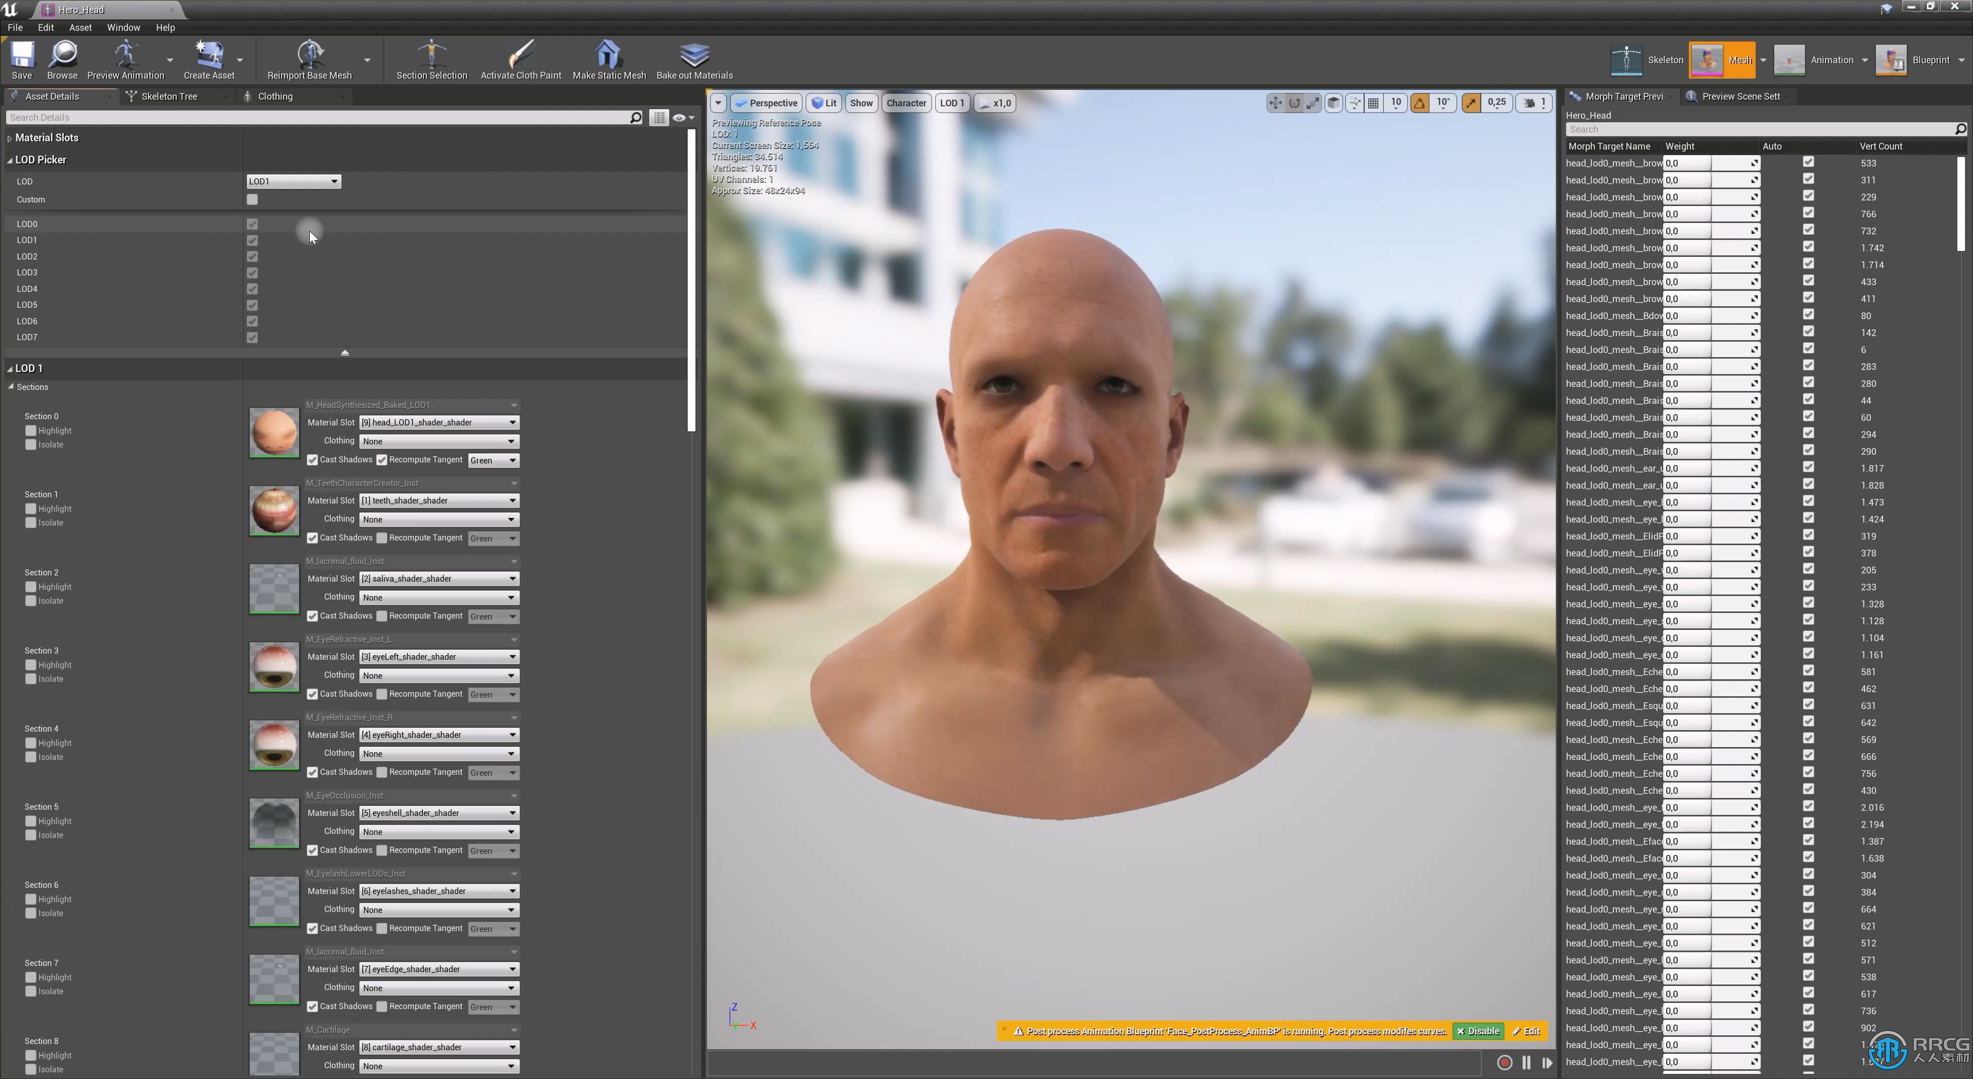Open the LOD picker dropdown showing LOD1

(293, 181)
